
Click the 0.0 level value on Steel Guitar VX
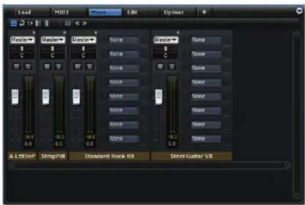coord(172,144)
